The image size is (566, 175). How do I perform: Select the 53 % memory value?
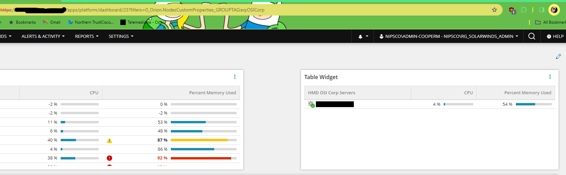[163, 122]
